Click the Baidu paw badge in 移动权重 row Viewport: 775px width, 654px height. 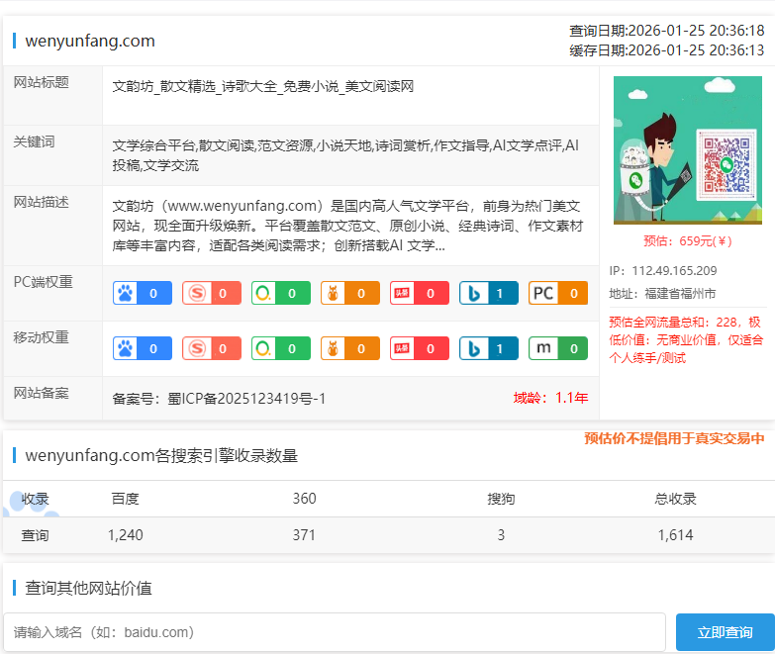(143, 348)
